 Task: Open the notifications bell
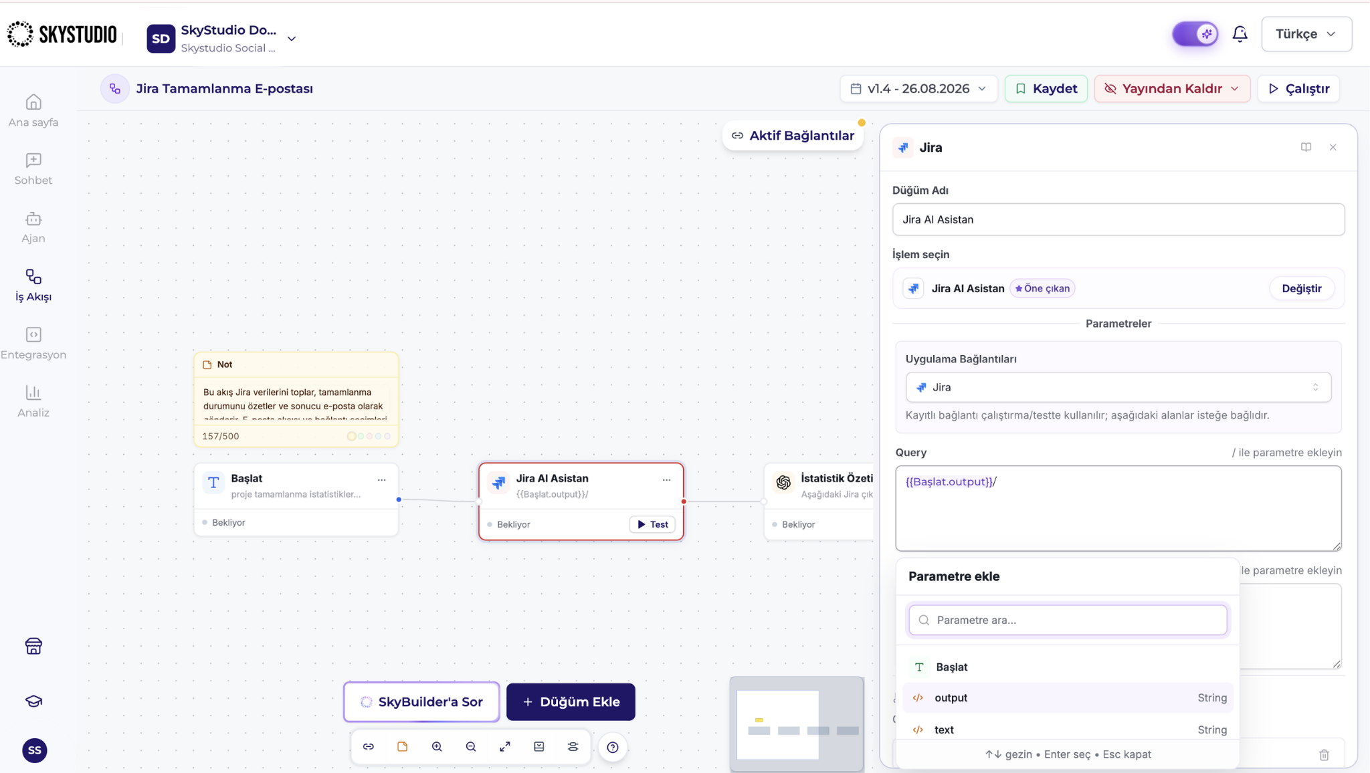point(1240,34)
